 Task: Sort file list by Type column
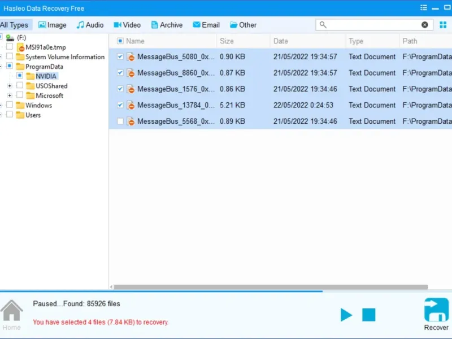click(x=356, y=41)
